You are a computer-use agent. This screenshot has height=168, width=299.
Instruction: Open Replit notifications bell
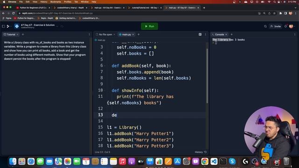point(285,26)
